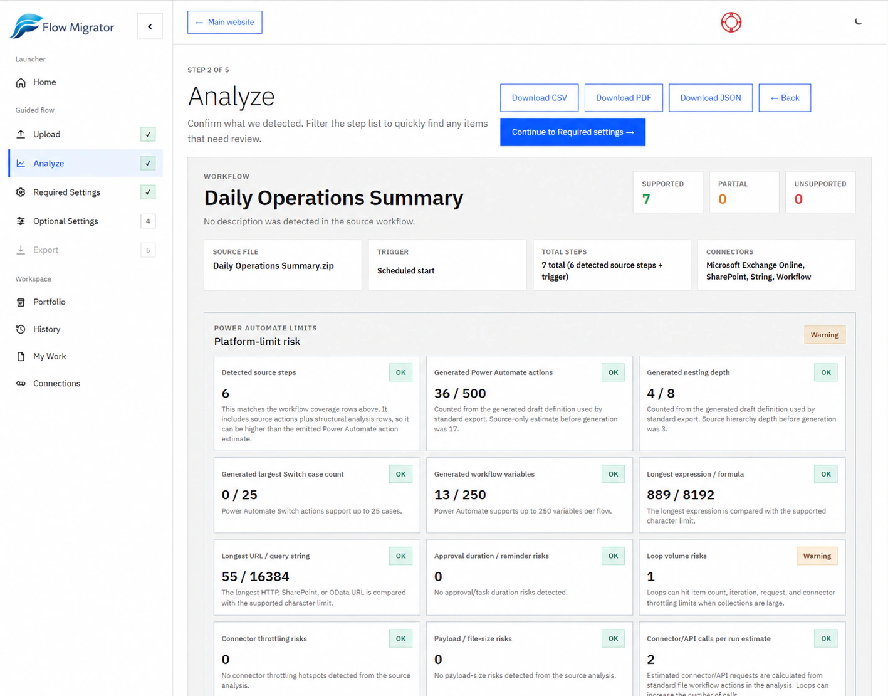Click the History clock icon
This screenshot has height=696, width=888.
21,329
